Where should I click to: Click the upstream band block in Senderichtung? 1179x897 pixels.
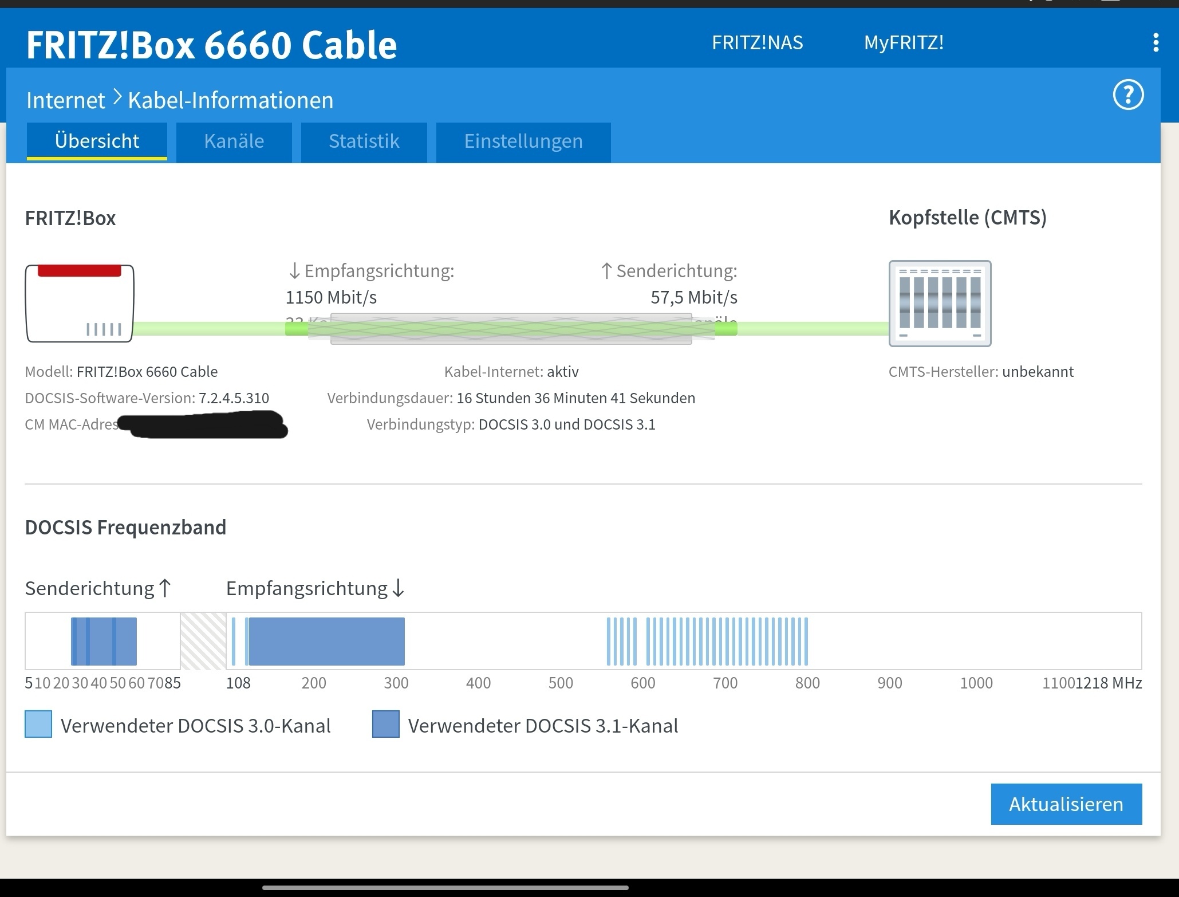104,641
